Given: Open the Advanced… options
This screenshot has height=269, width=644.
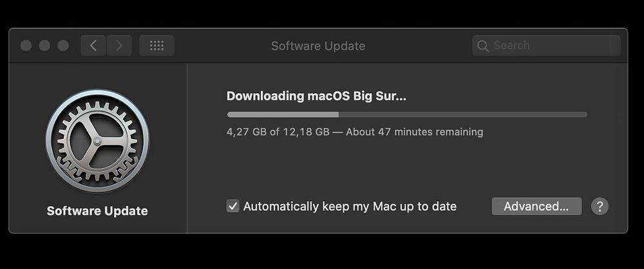Looking at the screenshot, I should (x=536, y=207).
